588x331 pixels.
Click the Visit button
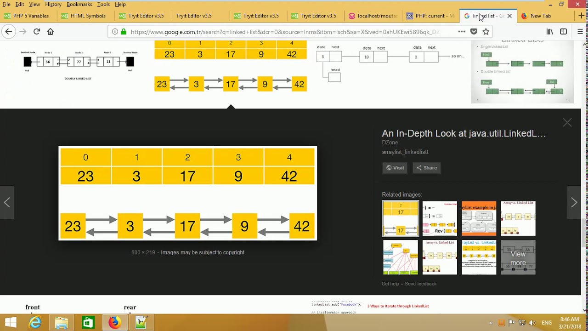click(x=395, y=168)
